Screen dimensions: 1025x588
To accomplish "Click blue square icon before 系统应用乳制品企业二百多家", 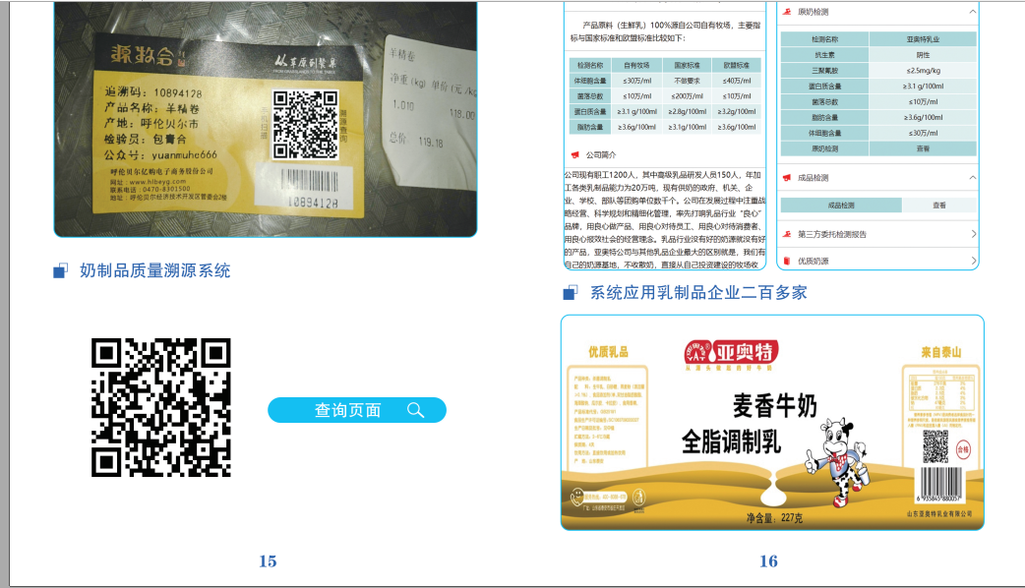I will tap(570, 293).
